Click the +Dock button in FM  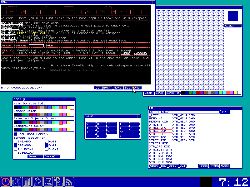pos(225,165)
